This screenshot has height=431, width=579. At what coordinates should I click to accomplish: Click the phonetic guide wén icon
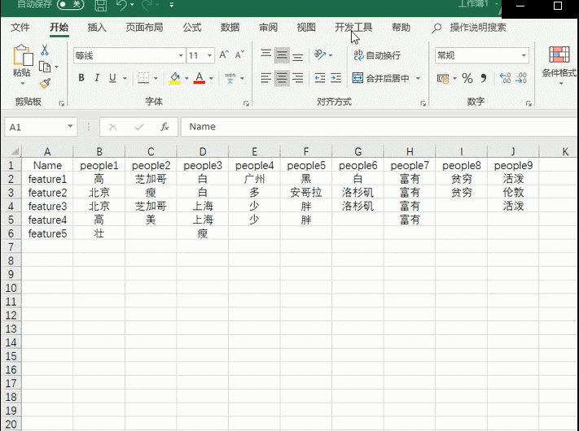click(230, 78)
